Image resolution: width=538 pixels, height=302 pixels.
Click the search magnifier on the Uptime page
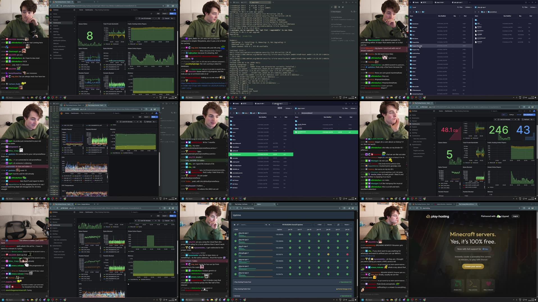click(266, 224)
